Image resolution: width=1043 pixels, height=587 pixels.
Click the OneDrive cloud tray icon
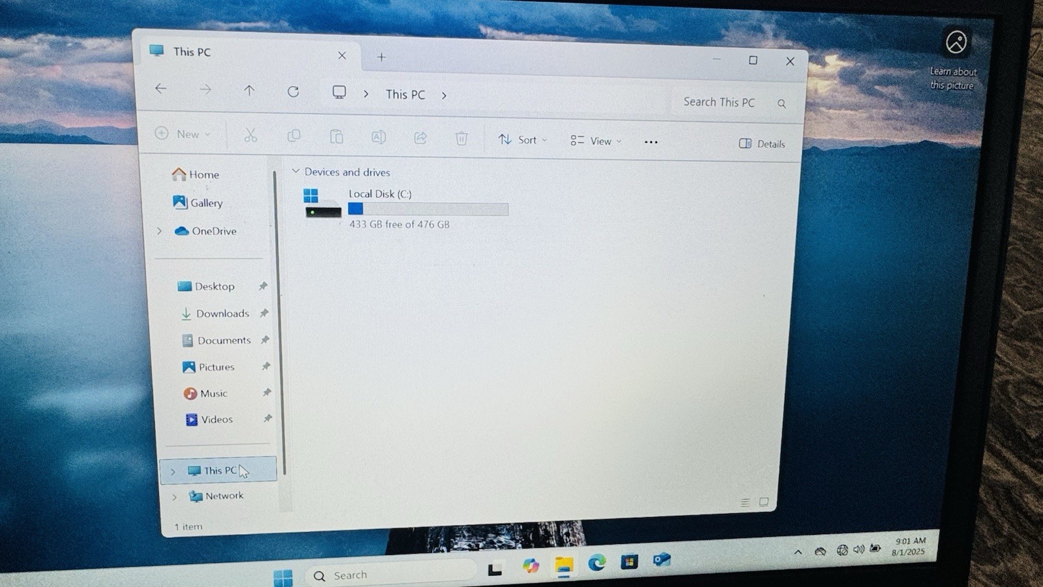pyautogui.click(x=821, y=551)
